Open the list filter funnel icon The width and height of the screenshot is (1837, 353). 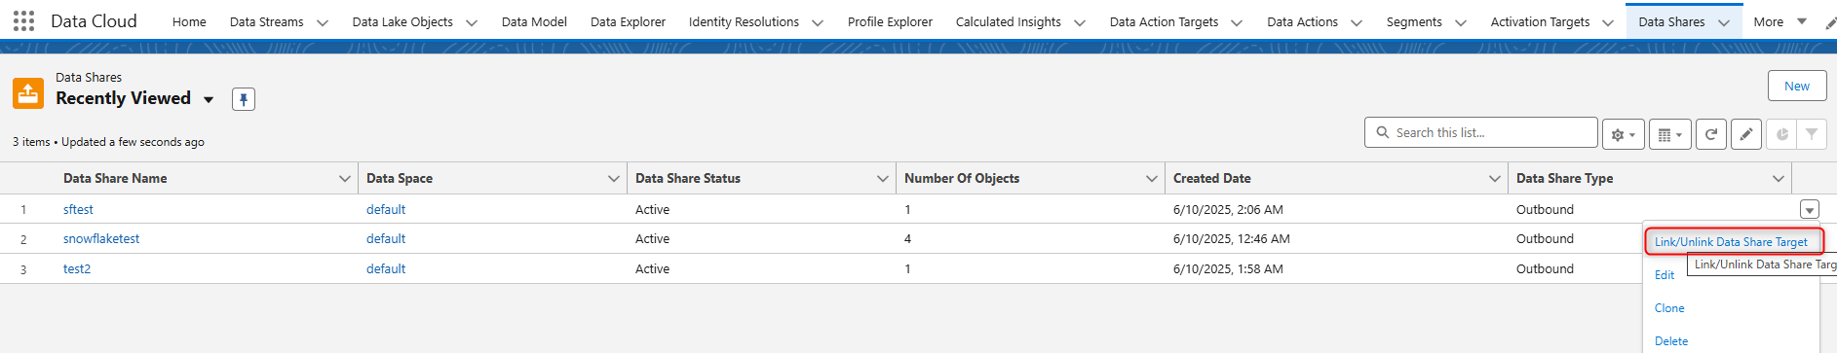(x=1812, y=134)
